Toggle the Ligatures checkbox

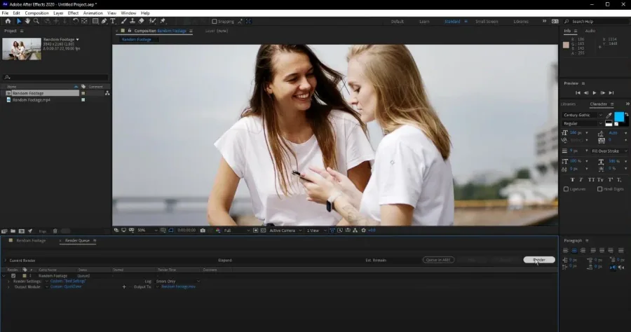pyautogui.click(x=566, y=189)
